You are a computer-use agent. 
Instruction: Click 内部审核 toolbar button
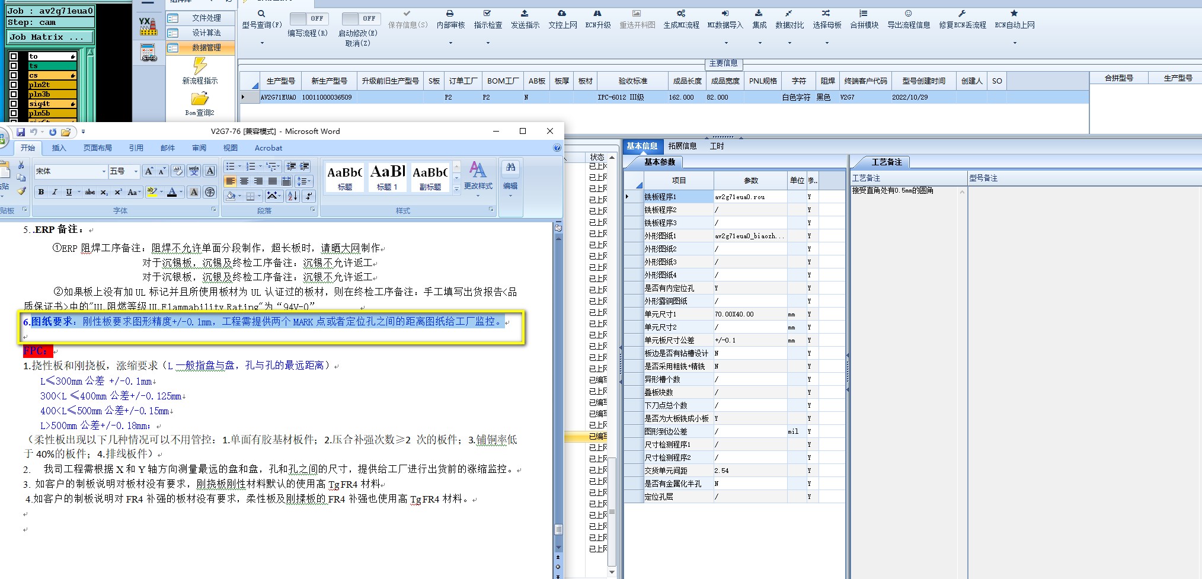pos(450,19)
